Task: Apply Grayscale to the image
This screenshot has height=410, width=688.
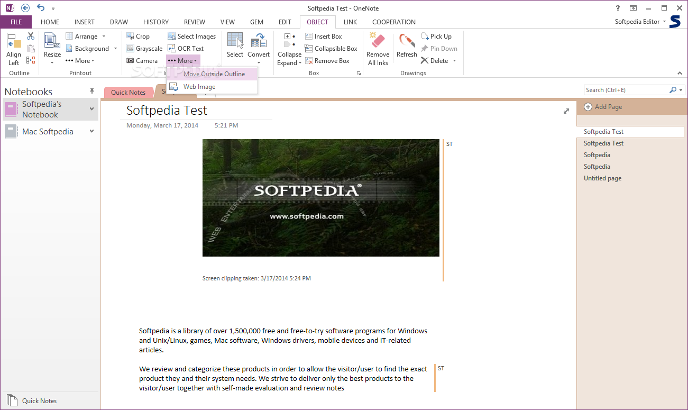Action: (x=144, y=49)
